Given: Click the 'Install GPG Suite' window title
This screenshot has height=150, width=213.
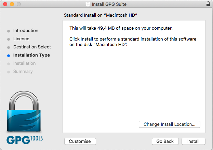Looking at the screenshot, I should tap(109, 4).
